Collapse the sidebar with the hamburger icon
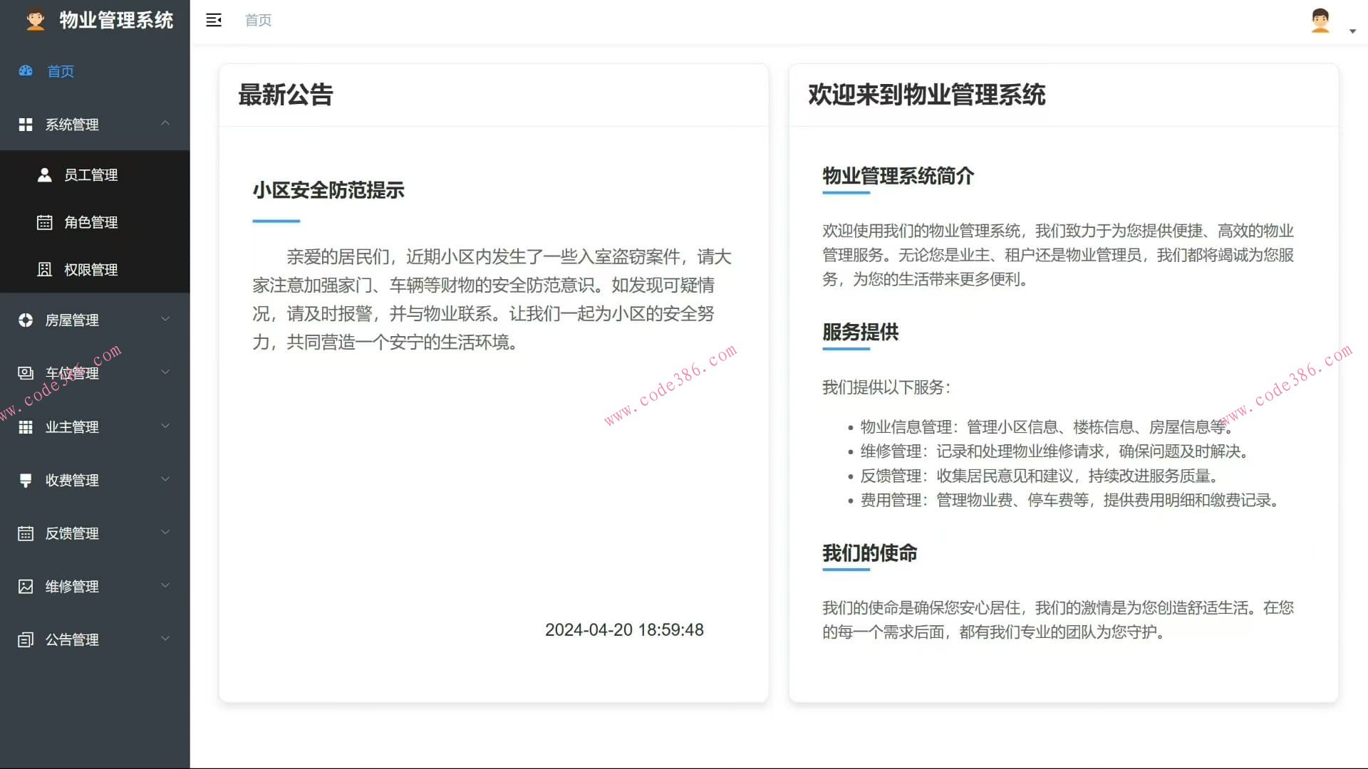The width and height of the screenshot is (1368, 769). (214, 20)
